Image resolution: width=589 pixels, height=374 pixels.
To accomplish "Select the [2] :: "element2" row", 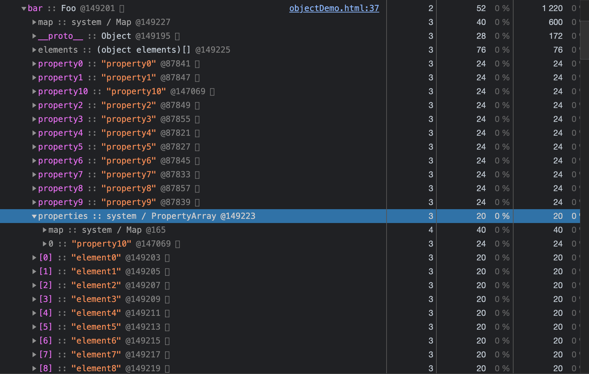I will pos(290,285).
